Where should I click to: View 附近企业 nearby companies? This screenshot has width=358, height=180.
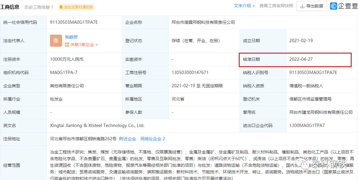[x=128, y=139]
